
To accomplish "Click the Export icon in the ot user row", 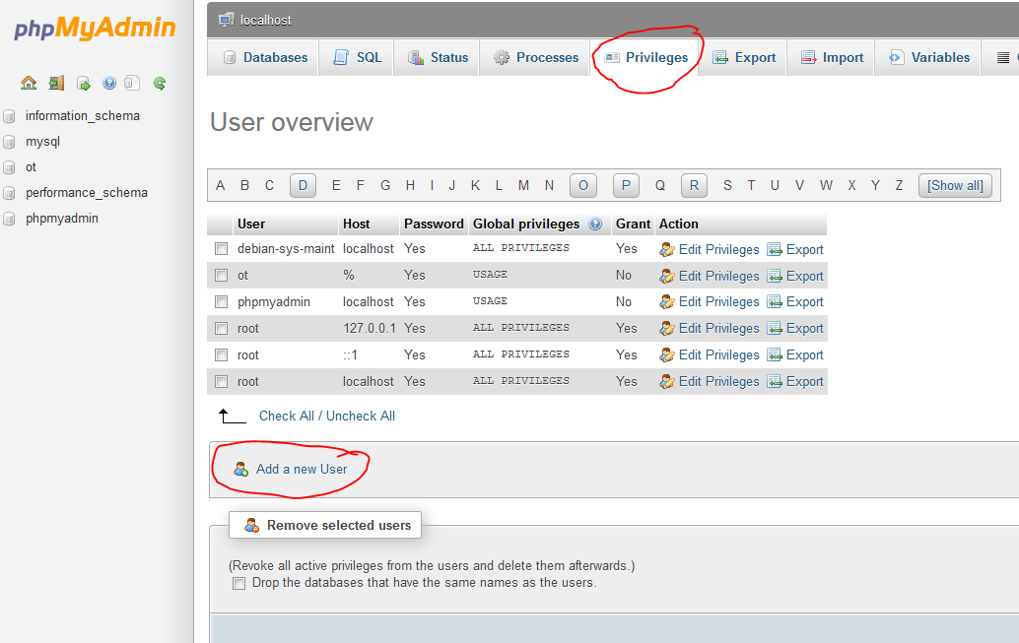I will click(x=774, y=276).
